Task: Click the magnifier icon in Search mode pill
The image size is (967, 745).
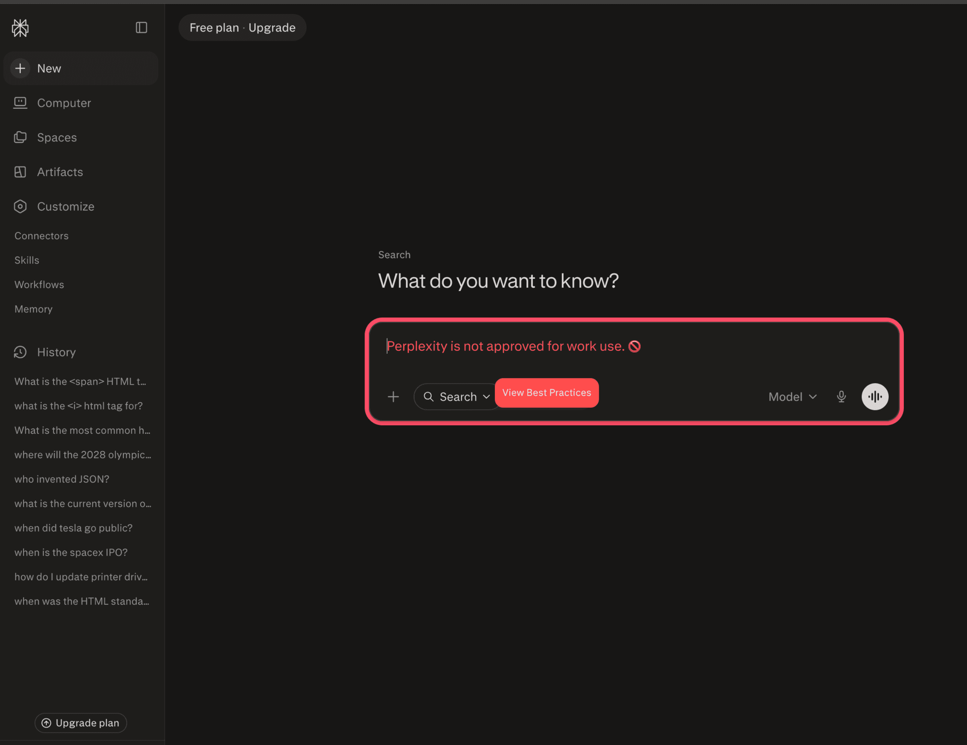Action: point(428,397)
